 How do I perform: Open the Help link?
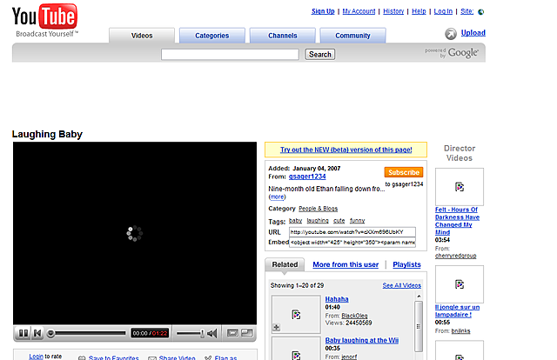(x=419, y=11)
